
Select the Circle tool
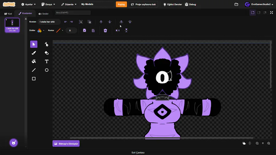(47, 70)
